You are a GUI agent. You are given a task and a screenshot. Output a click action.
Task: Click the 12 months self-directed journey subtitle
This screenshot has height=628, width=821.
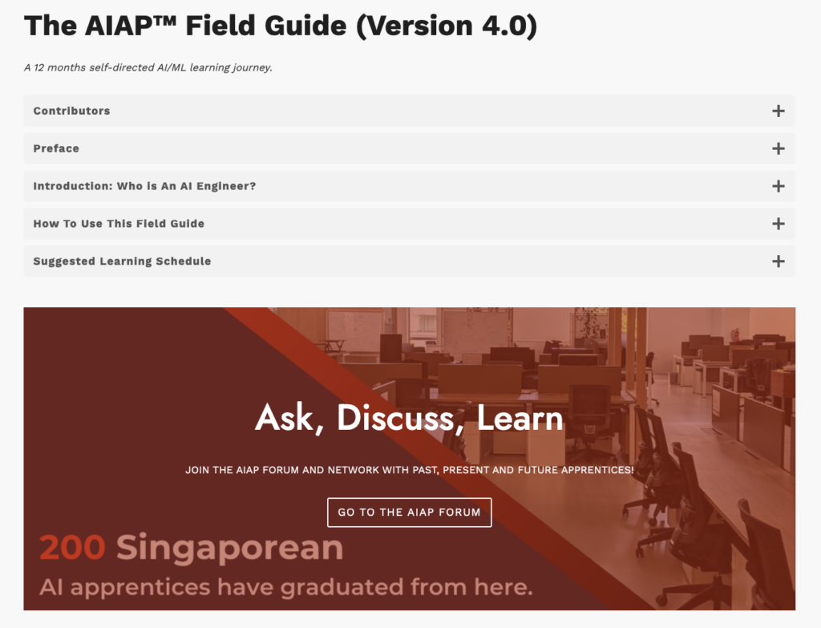[148, 67]
